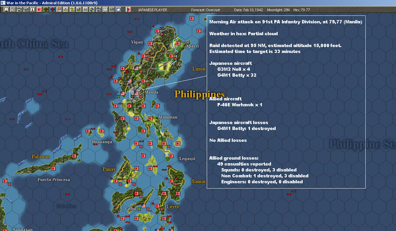This screenshot has width=396, height=231.
Task: Click the 'G4M1 Betty x 32' line
Action: pyautogui.click(x=237, y=75)
